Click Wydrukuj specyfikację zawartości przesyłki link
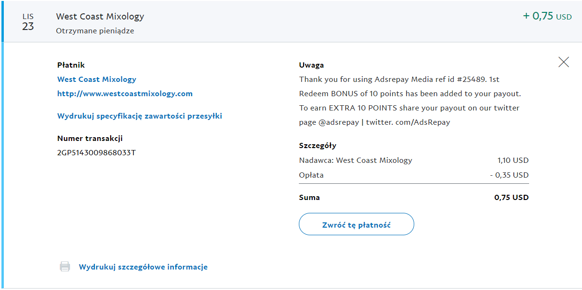 [x=140, y=116]
